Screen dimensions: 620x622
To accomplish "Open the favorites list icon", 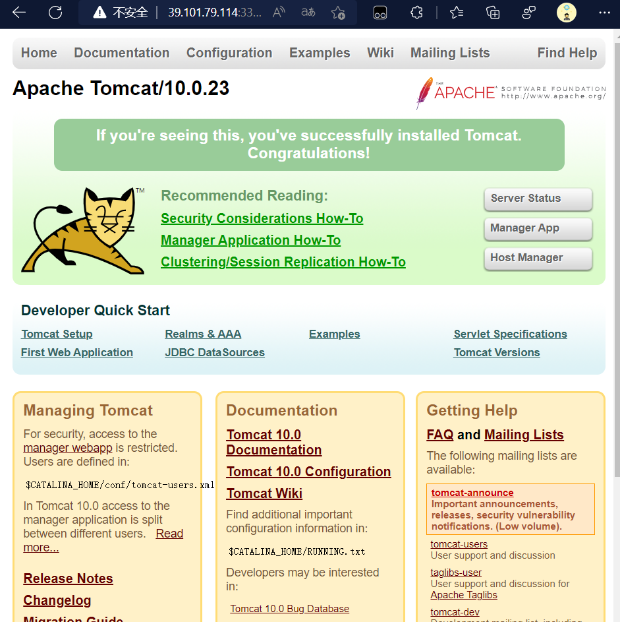I will [x=456, y=13].
